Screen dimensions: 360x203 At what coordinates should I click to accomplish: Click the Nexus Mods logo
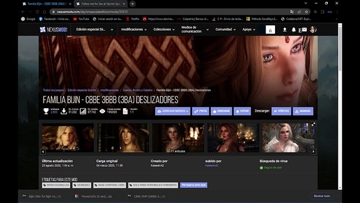click(54, 29)
